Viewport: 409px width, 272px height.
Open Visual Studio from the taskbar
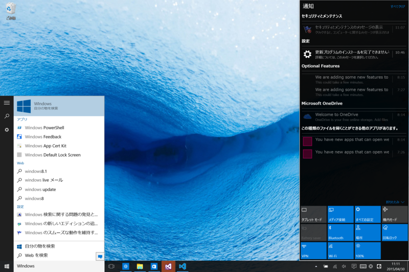click(168, 266)
